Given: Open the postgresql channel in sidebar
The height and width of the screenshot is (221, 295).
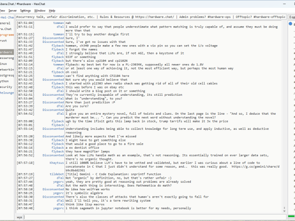Looking at the screenshot, I should [6, 75].
